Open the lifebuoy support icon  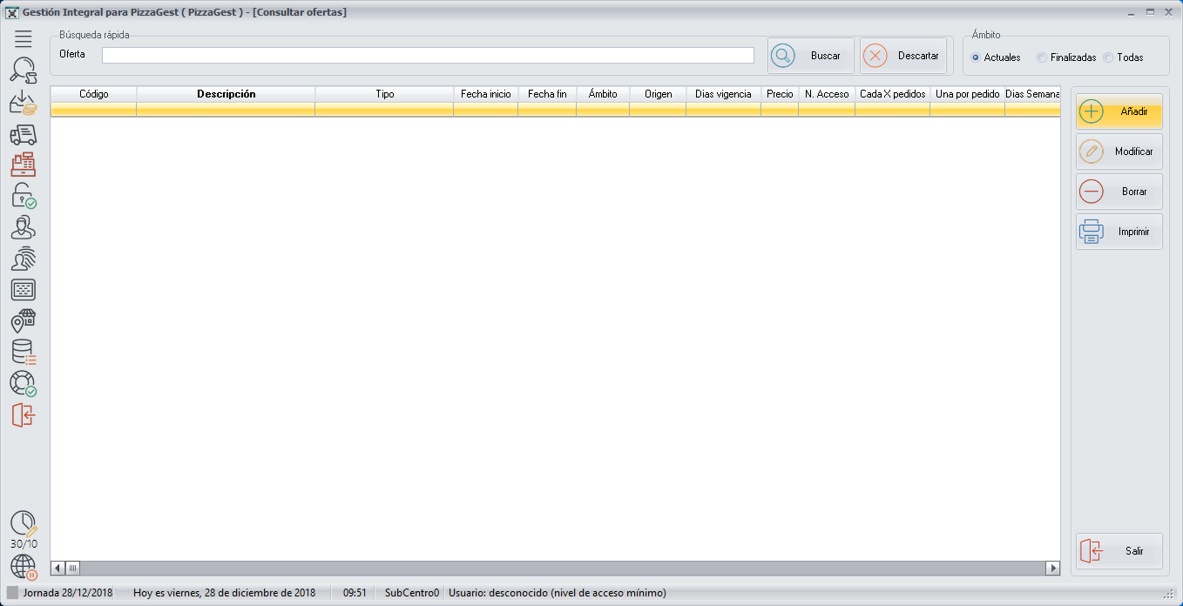pyautogui.click(x=24, y=383)
